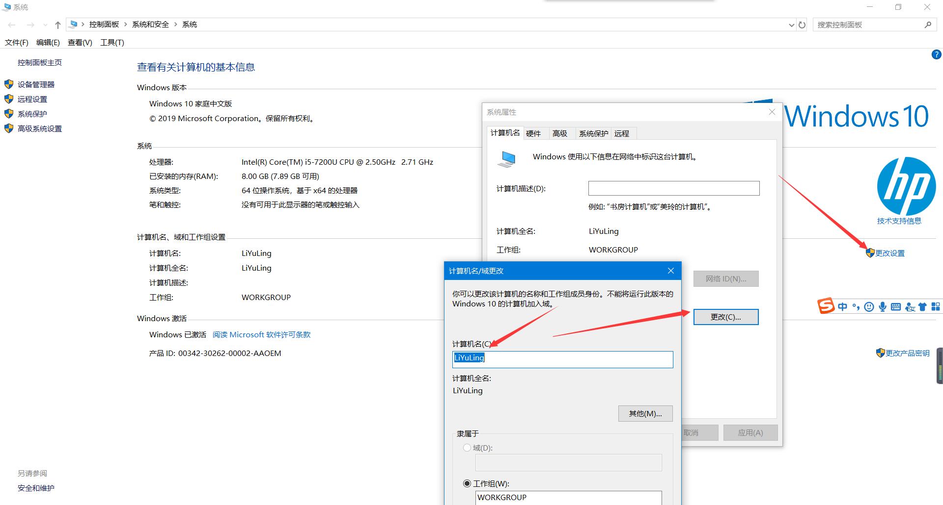The image size is (943, 505).
Task: Click the search magnifier in control panel search
Action: 928,25
